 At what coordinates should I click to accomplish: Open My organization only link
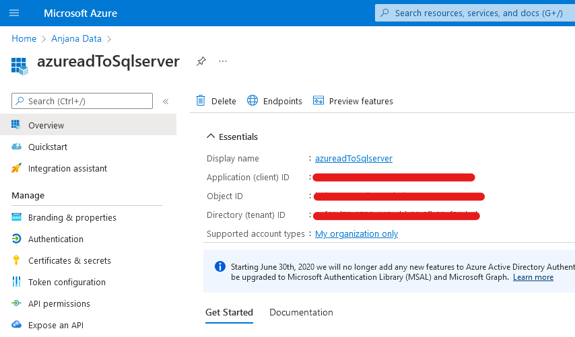(x=356, y=233)
